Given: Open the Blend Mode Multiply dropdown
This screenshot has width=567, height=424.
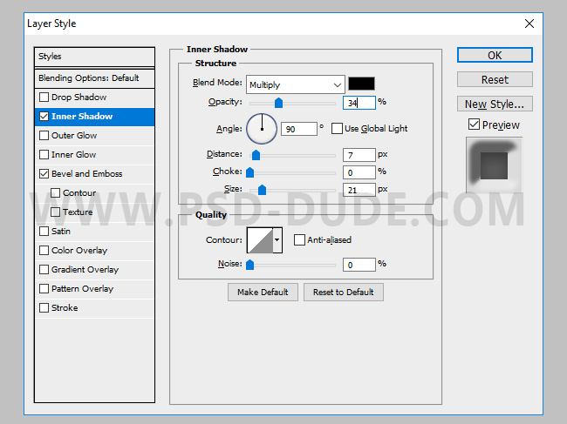Looking at the screenshot, I should [x=296, y=84].
